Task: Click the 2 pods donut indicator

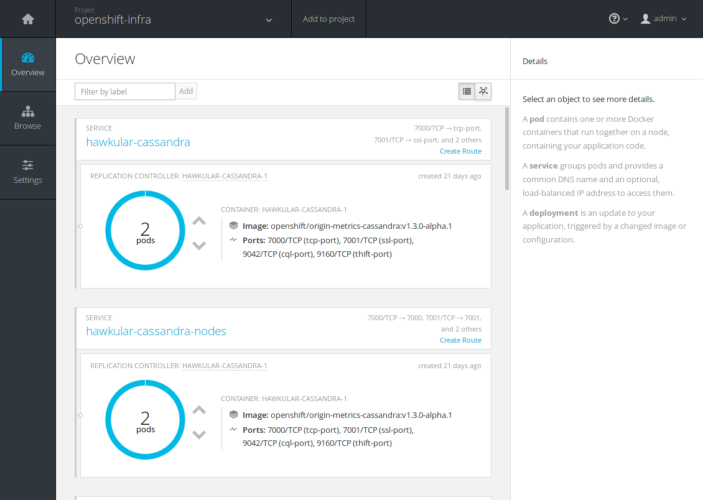Action: [145, 230]
